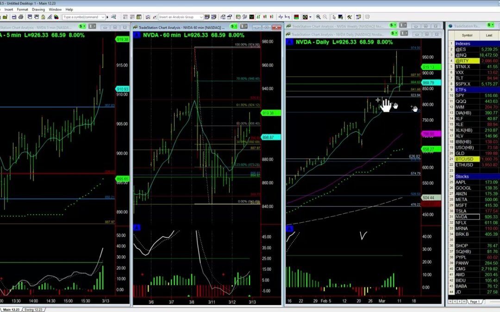This screenshot has height=312, width=500.
Task: Open the dropdown arrow beside the grid icon
Action: click(x=310, y=17)
